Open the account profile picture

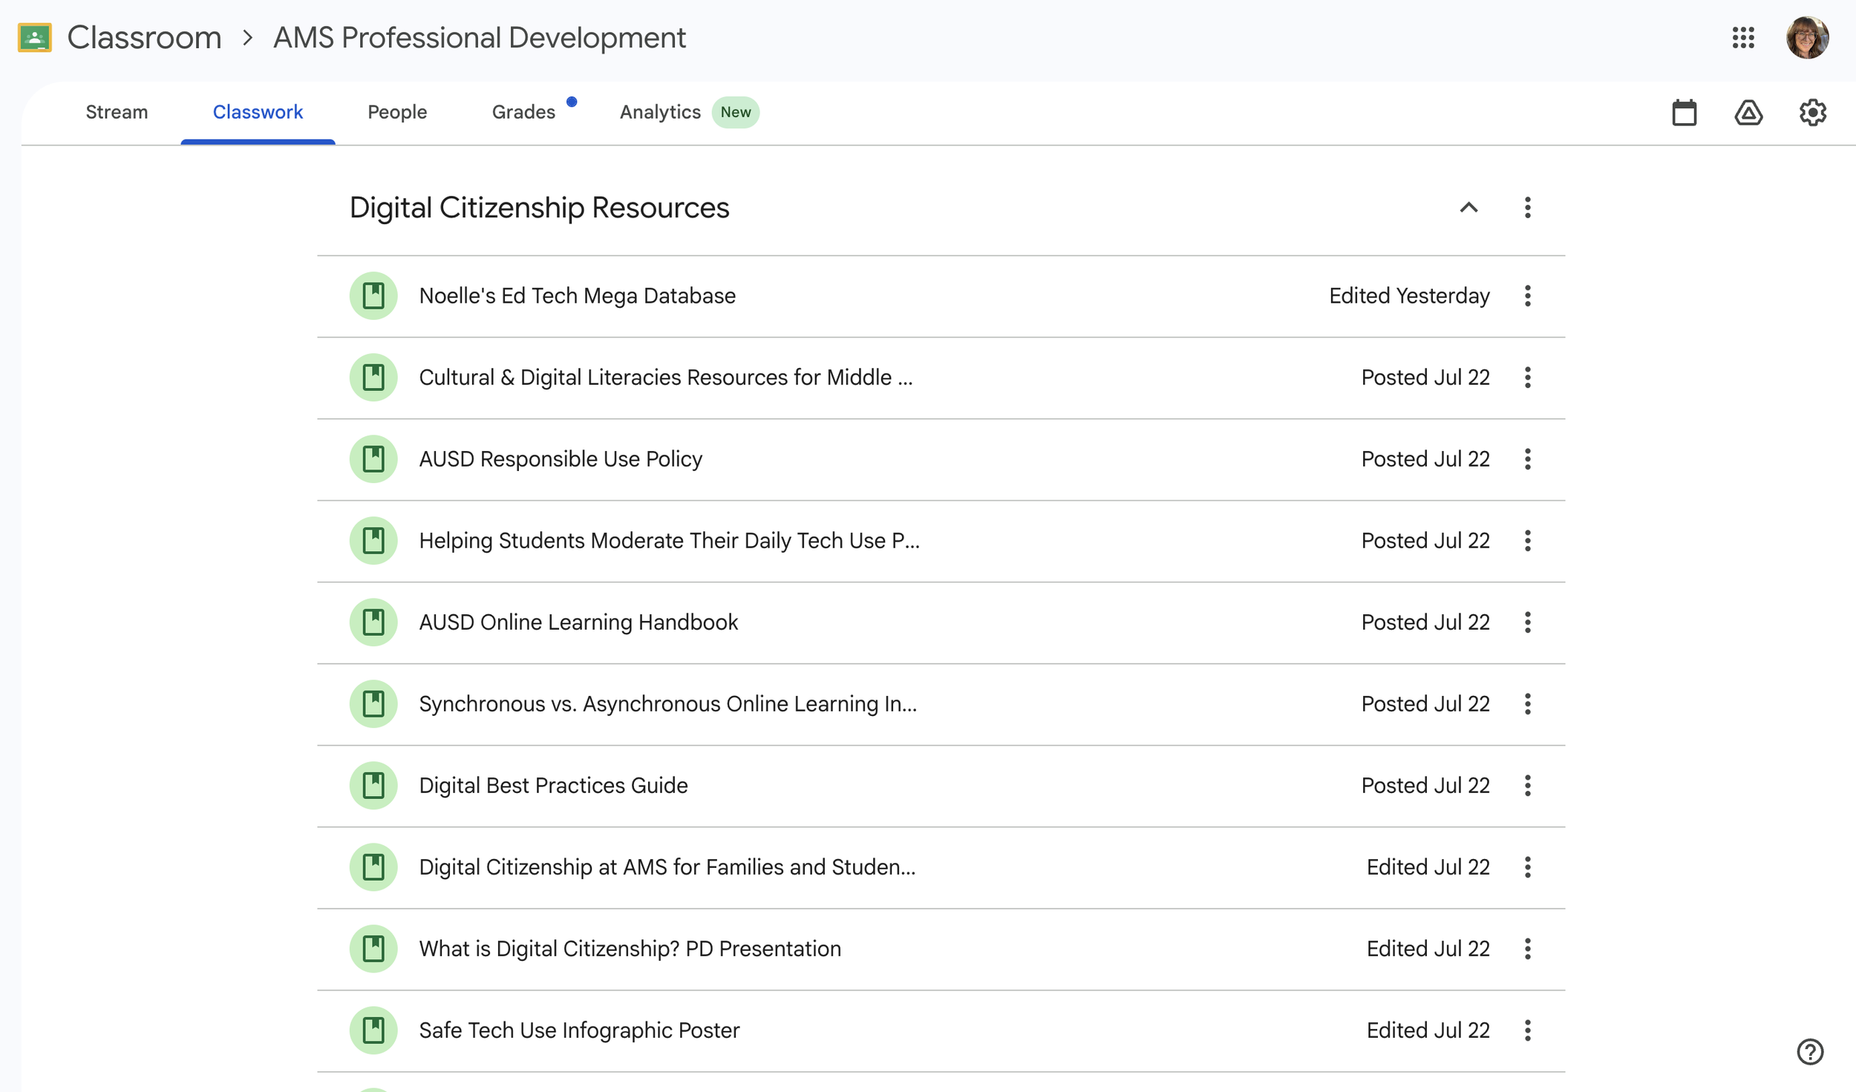point(1807,38)
